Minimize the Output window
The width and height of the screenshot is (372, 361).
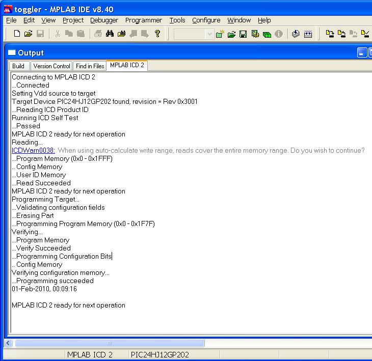point(362,52)
